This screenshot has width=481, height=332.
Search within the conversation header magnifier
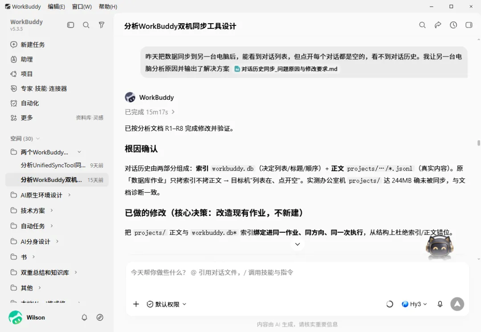coord(422,25)
